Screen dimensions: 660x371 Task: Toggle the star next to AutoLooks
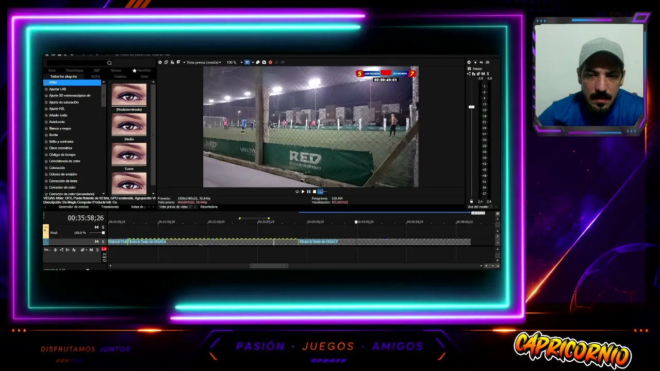[x=46, y=122]
